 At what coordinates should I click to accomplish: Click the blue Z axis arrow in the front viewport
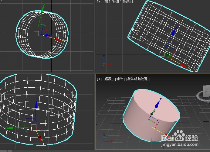[174, 32]
